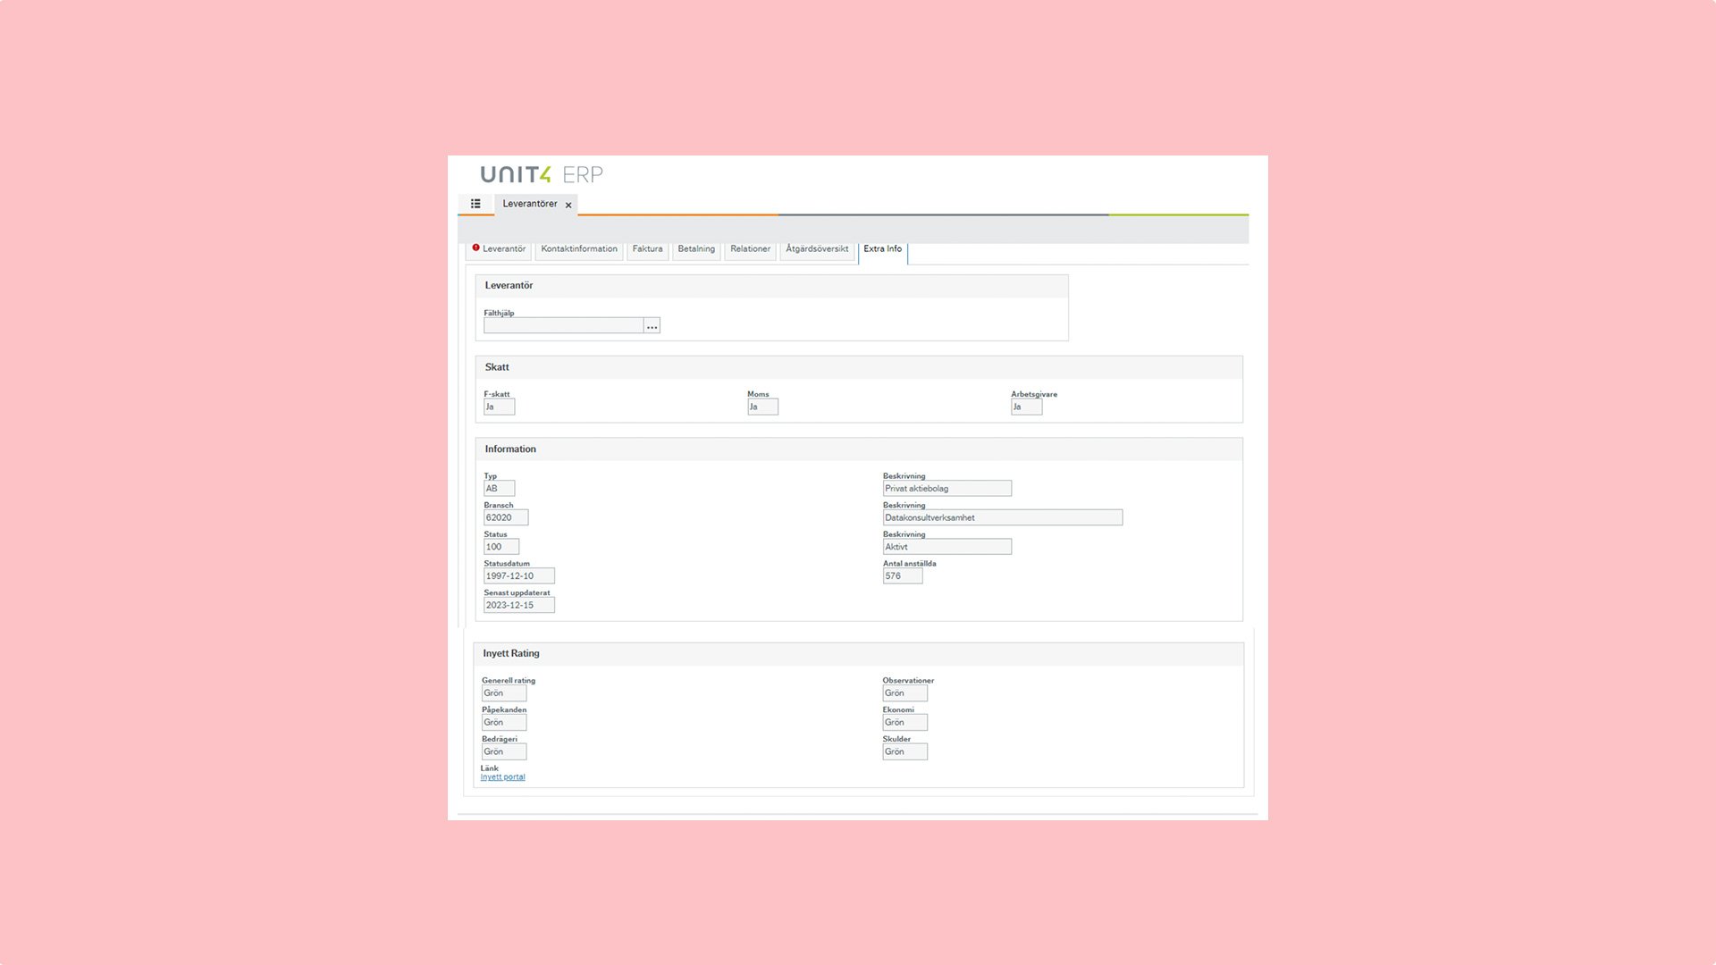Click the Typ field showing AB
This screenshot has height=965, width=1716.
click(x=499, y=489)
